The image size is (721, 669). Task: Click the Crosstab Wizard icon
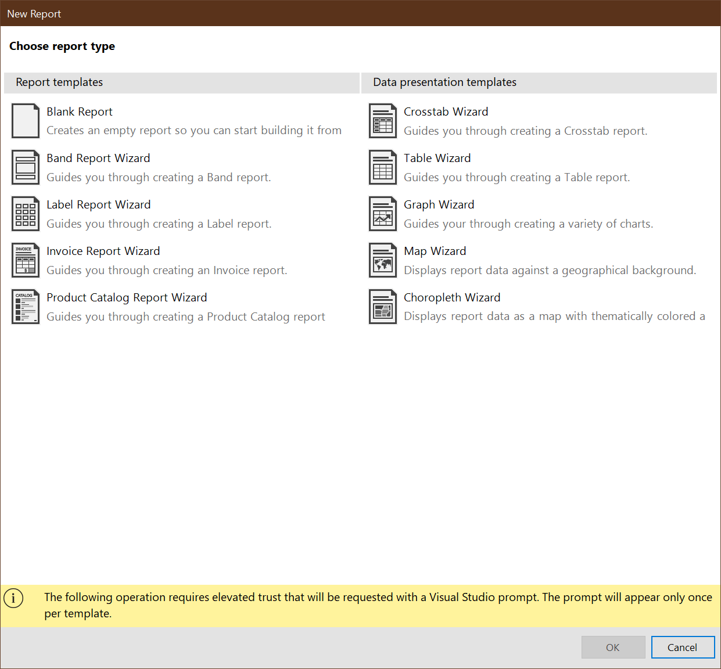[x=382, y=120]
